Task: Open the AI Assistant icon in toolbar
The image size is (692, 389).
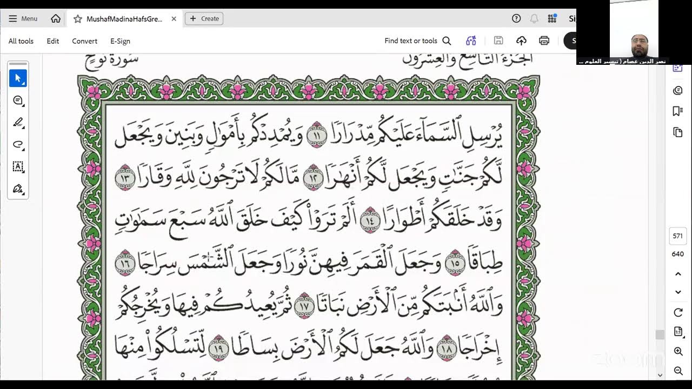Action: (471, 41)
